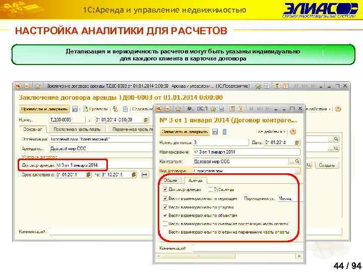The height and width of the screenshot is (272, 363).
Task: Click orange round menu icon in rental title bar
Action: (x=27, y=86)
